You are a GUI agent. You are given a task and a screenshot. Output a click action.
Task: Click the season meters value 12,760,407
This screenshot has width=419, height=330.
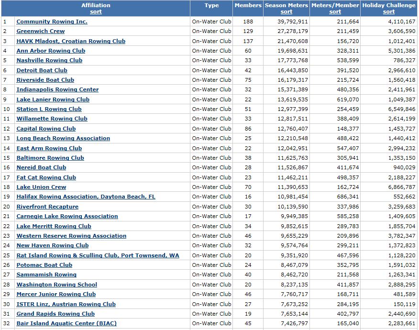[x=293, y=129]
